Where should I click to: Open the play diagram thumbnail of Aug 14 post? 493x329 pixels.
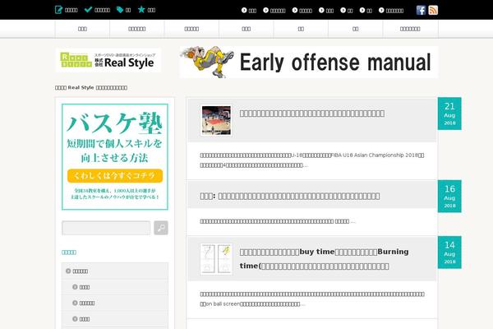click(x=216, y=259)
